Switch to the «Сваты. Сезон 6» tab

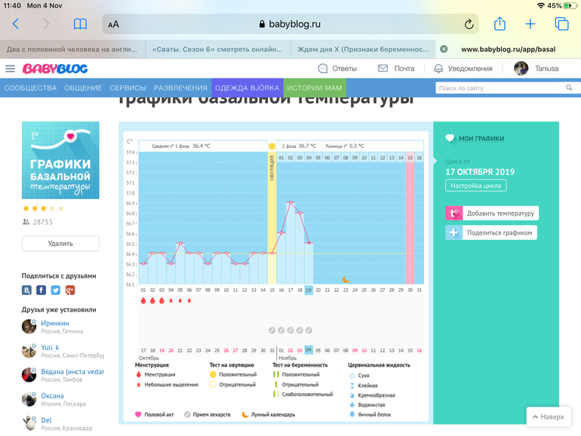tap(217, 49)
